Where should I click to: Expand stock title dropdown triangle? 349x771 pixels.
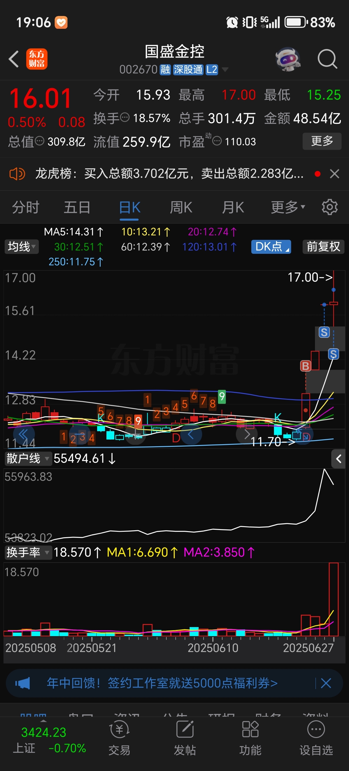[225, 70]
